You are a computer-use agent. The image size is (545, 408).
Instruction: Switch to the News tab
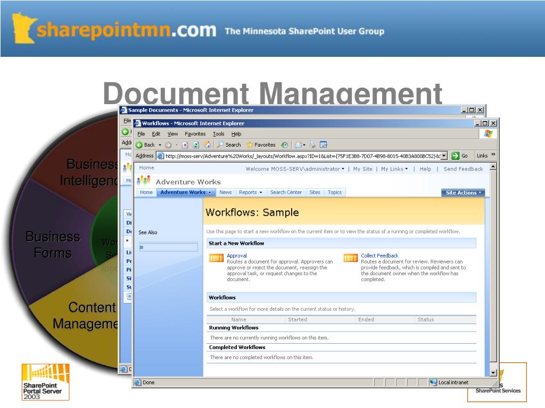pyautogui.click(x=226, y=192)
